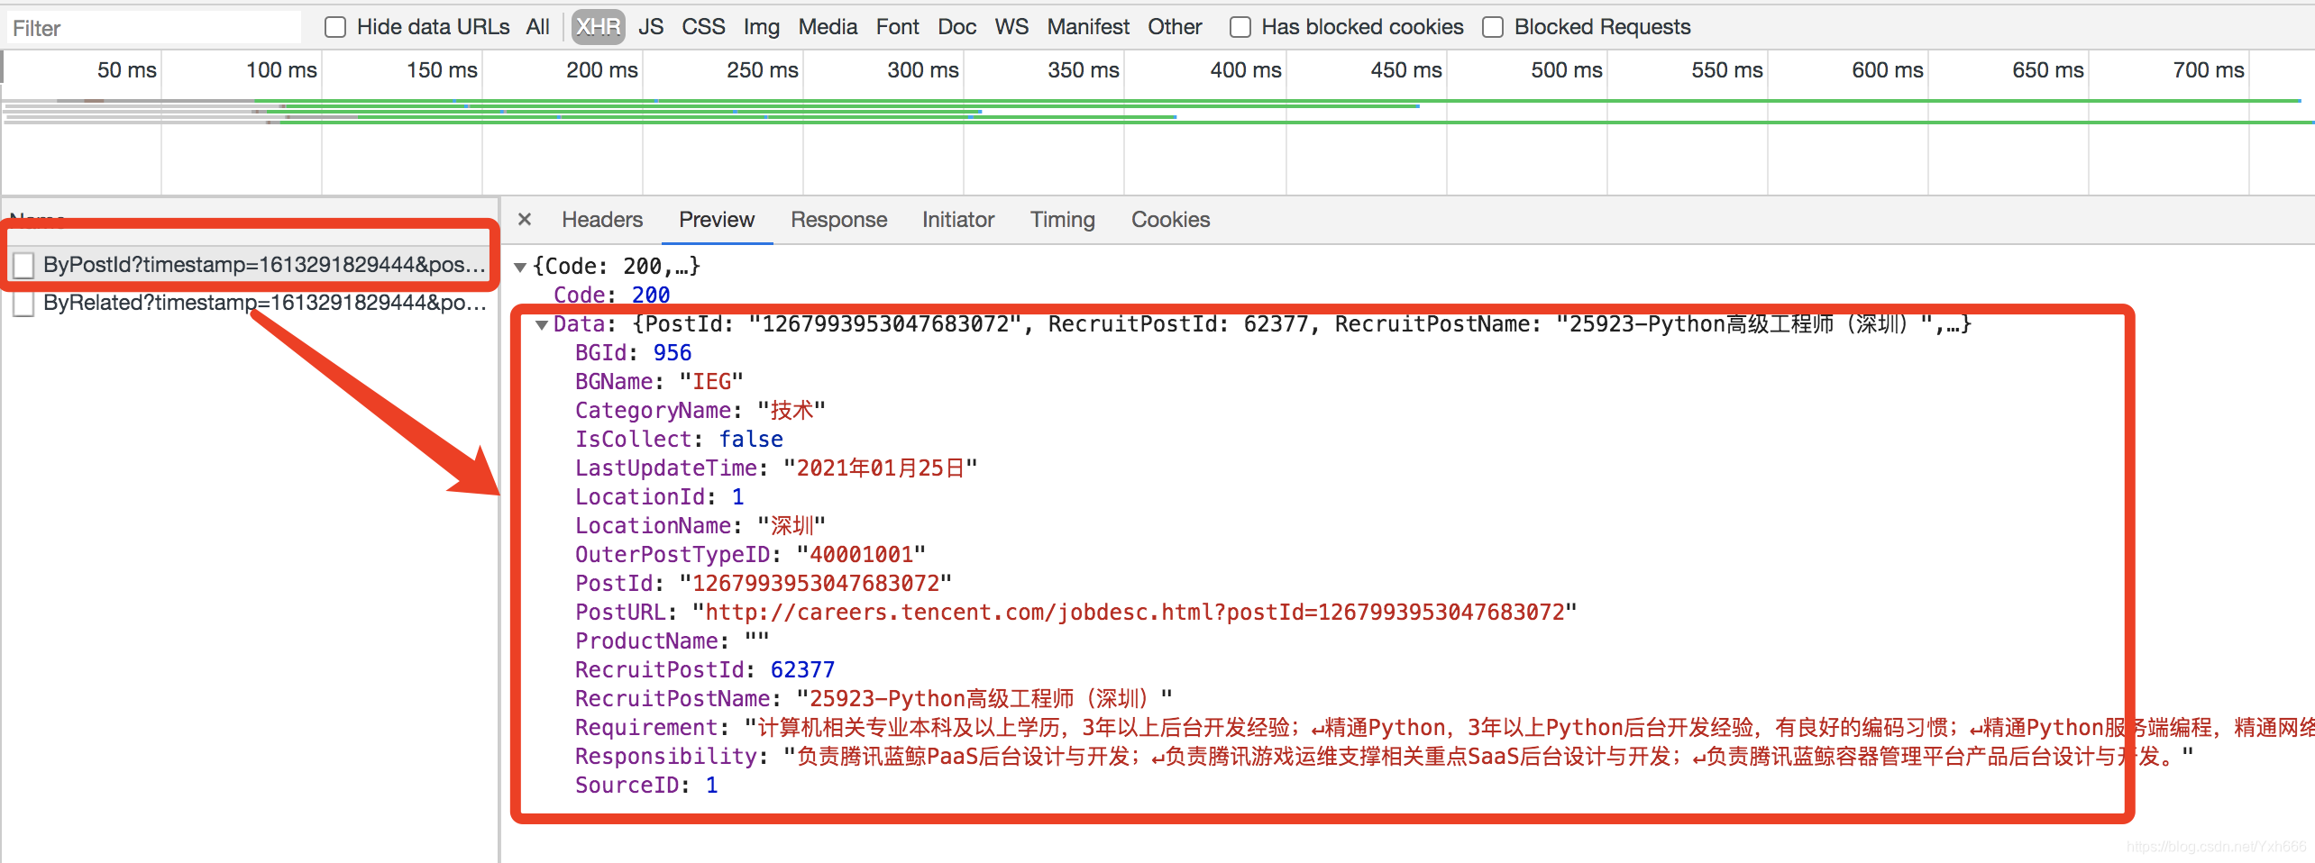2315x863 pixels.
Task: Close the request details panel
Action: tap(525, 219)
